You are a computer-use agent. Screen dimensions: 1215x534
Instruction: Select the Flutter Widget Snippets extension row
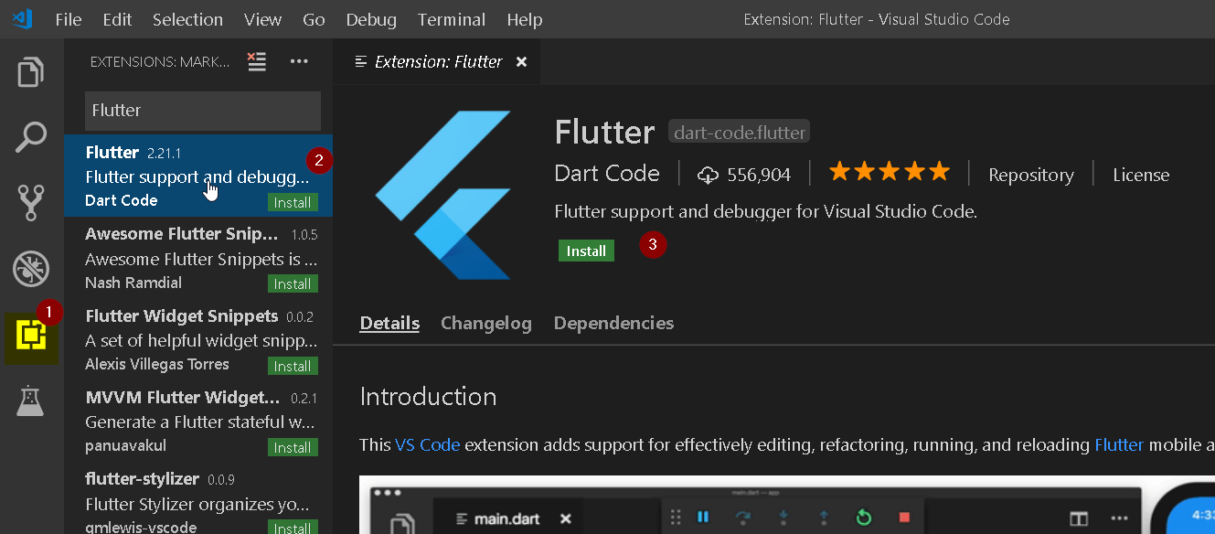198,340
